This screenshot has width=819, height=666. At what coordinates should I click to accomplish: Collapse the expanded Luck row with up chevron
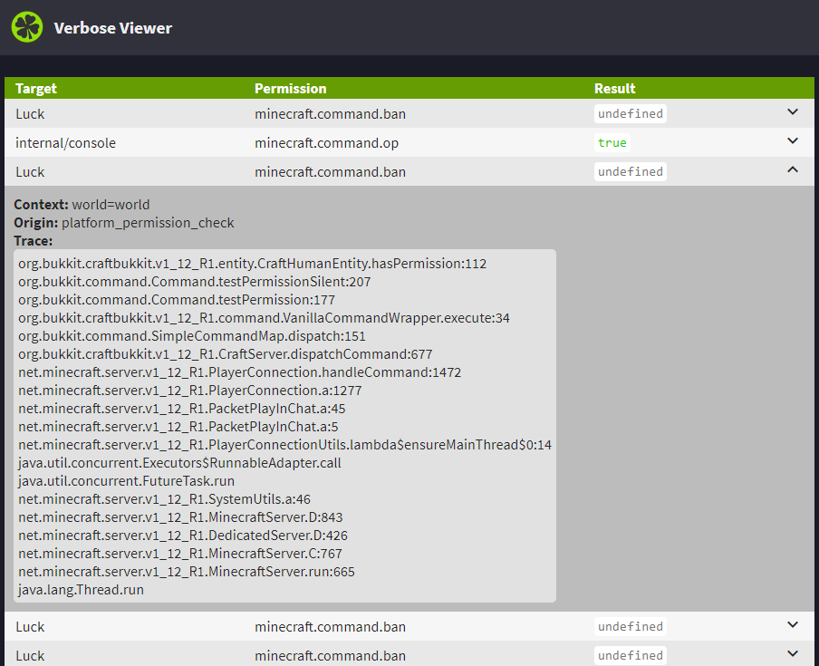(793, 170)
